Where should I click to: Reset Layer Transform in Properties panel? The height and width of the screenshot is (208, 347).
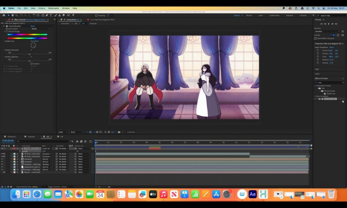pos(331,47)
